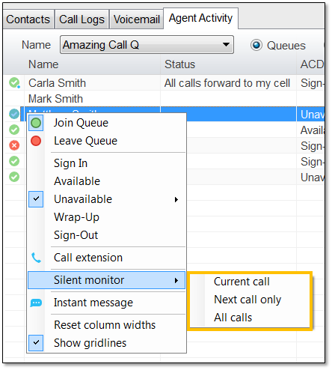This screenshot has width=332, height=370.
Task: Toggle the Unavailable checkmark box
Action: pyautogui.click(x=36, y=199)
